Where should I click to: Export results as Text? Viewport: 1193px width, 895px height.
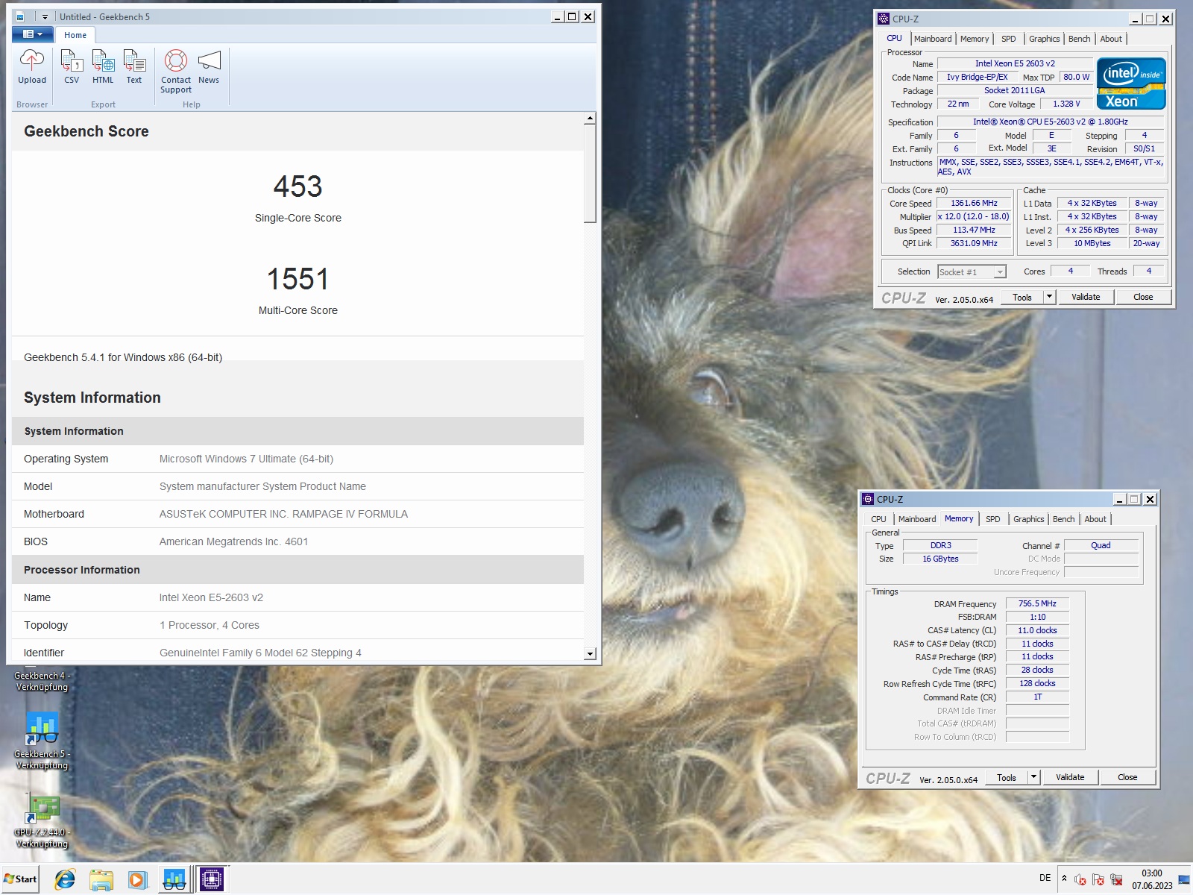(134, 67)
